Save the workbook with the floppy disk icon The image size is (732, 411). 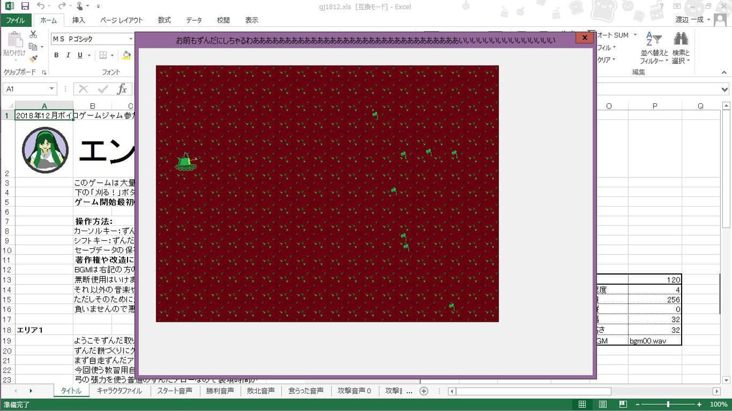tap(25, 6)
